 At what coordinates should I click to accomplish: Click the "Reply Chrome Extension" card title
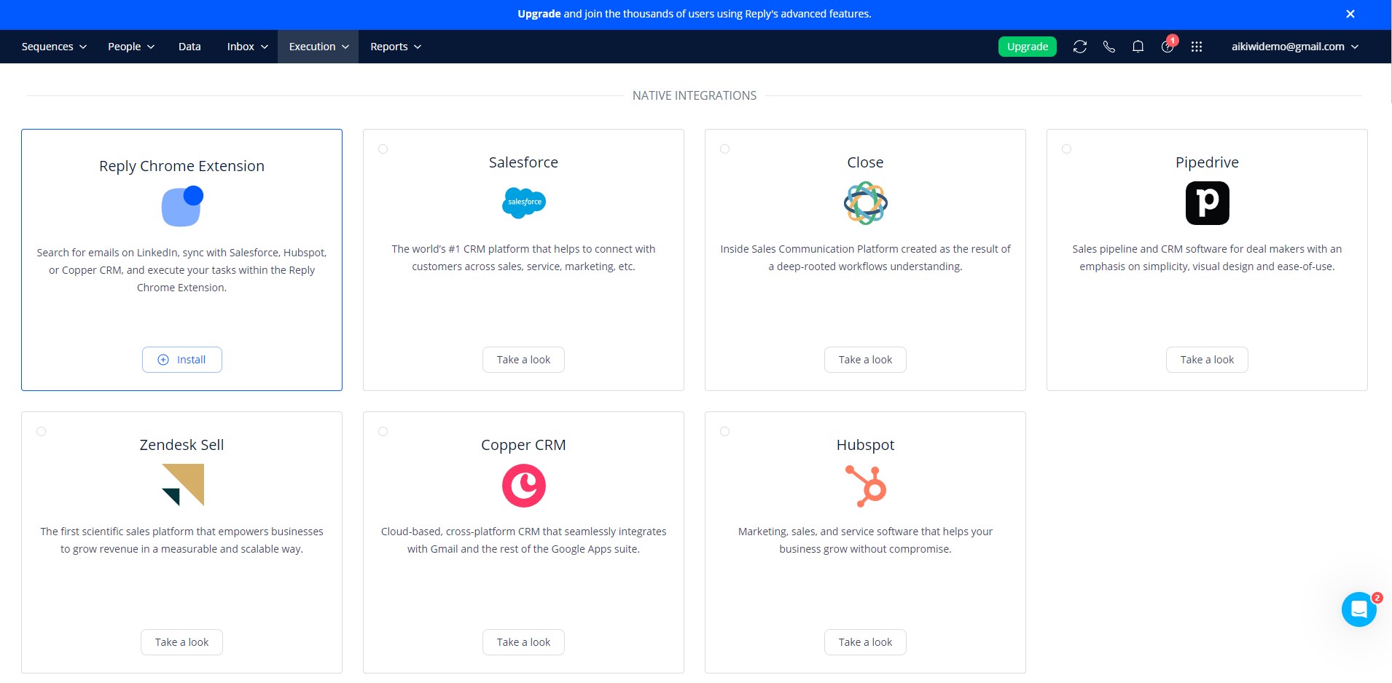tap(182, 166)
